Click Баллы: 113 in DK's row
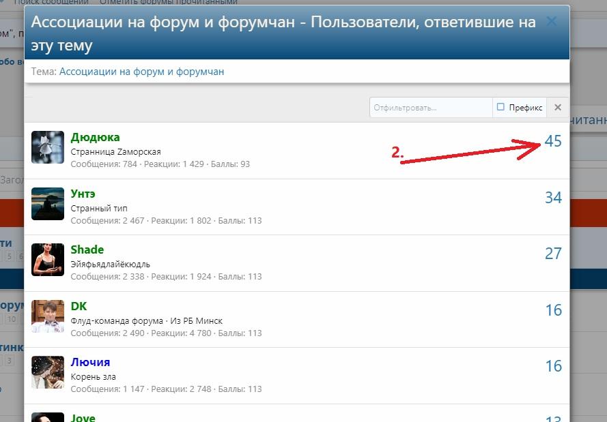The height and width of the screenshot is (422, 607). pyautogui.click(x=240, y=333)
